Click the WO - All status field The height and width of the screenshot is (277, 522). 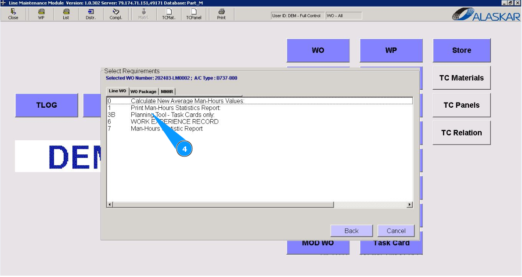tap(344, 16)
